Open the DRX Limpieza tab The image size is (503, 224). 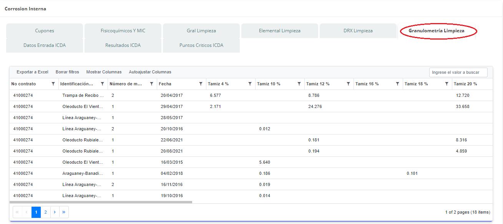point(358,31)
